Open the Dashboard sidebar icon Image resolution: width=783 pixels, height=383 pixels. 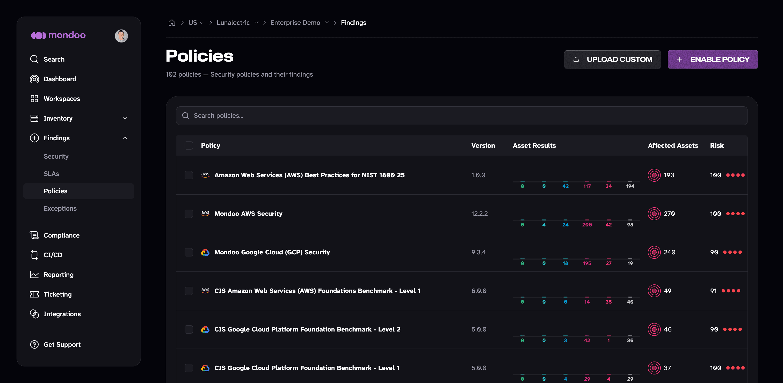tap(34, 79)
